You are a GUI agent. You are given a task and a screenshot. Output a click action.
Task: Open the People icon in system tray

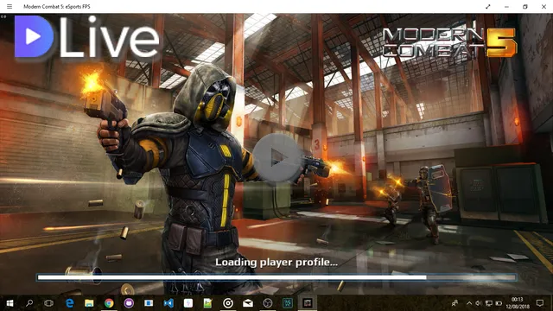pos(455,303)
